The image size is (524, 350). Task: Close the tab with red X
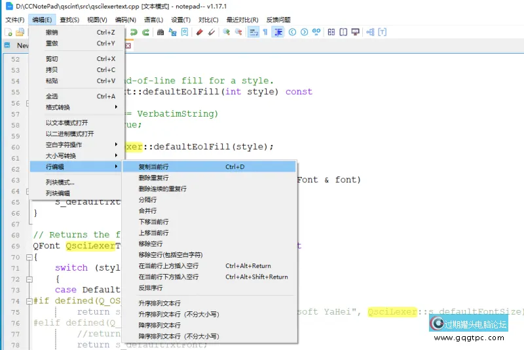click(128, 45)
